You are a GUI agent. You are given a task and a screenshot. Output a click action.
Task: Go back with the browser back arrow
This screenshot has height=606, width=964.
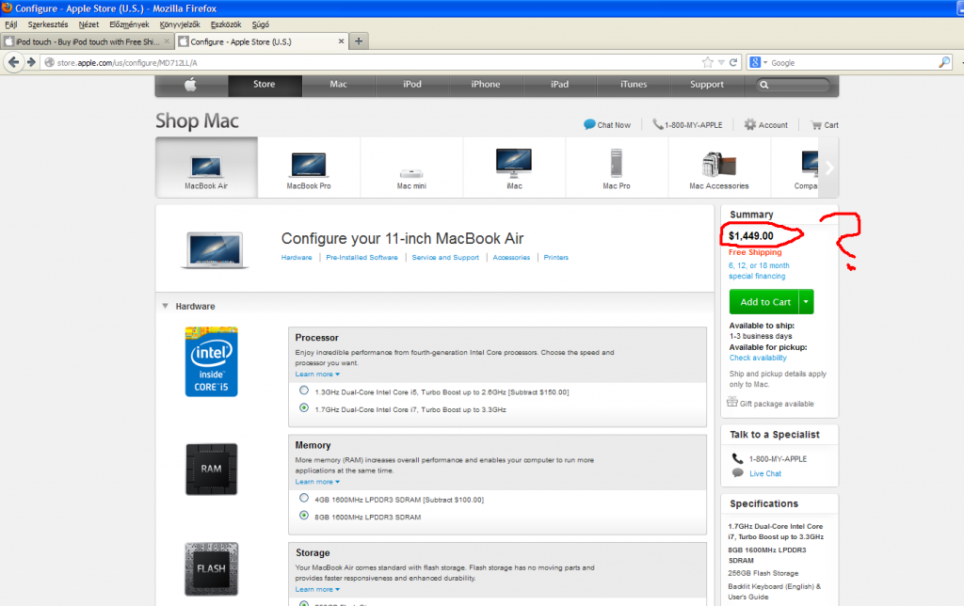(x=13, y=62)
